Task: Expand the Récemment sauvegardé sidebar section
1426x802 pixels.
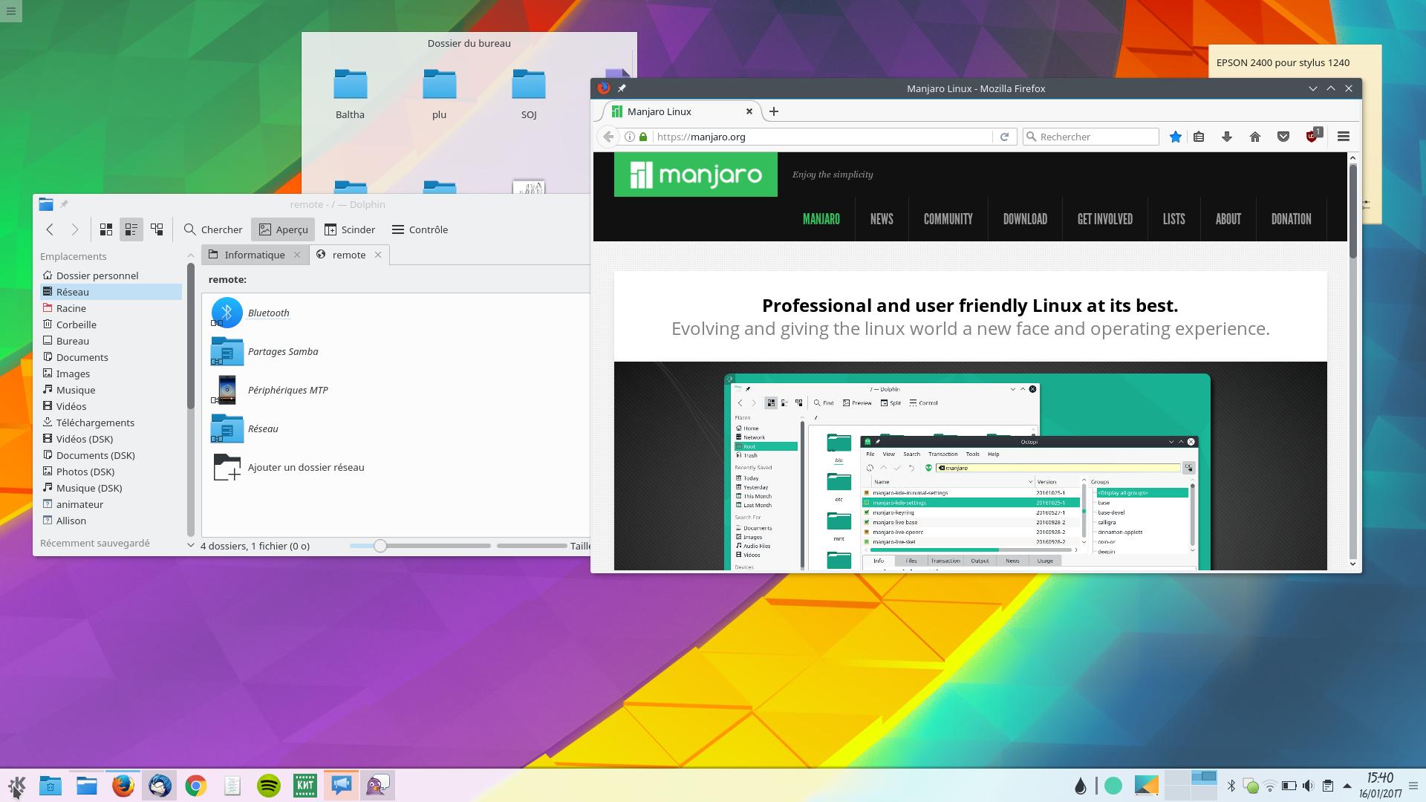Action: [x=191, y=546]
